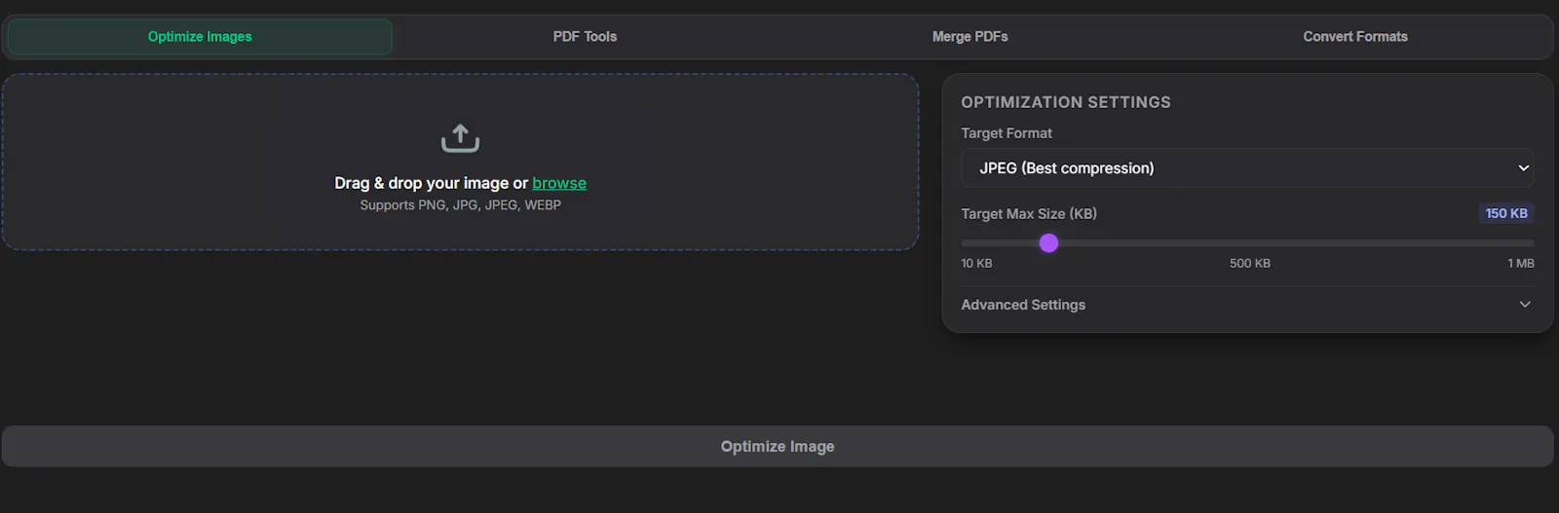Switch to the Optimize Images tab
This screenshot has width=1559, height=513.
[x=200, y=37]
